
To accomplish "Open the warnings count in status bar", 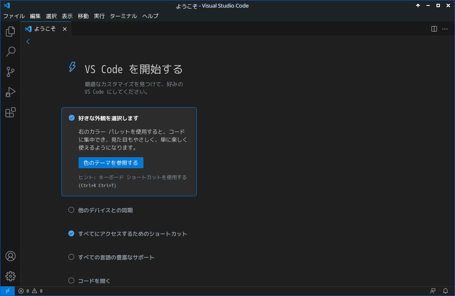I will point(37,291).
